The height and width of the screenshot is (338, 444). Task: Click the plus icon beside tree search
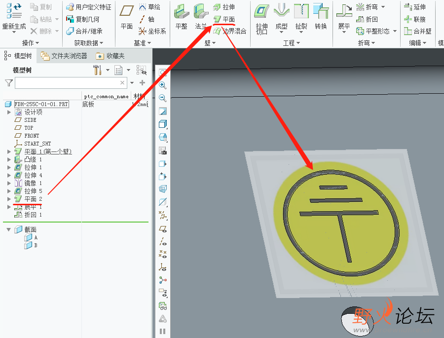[x=142, y=83]
